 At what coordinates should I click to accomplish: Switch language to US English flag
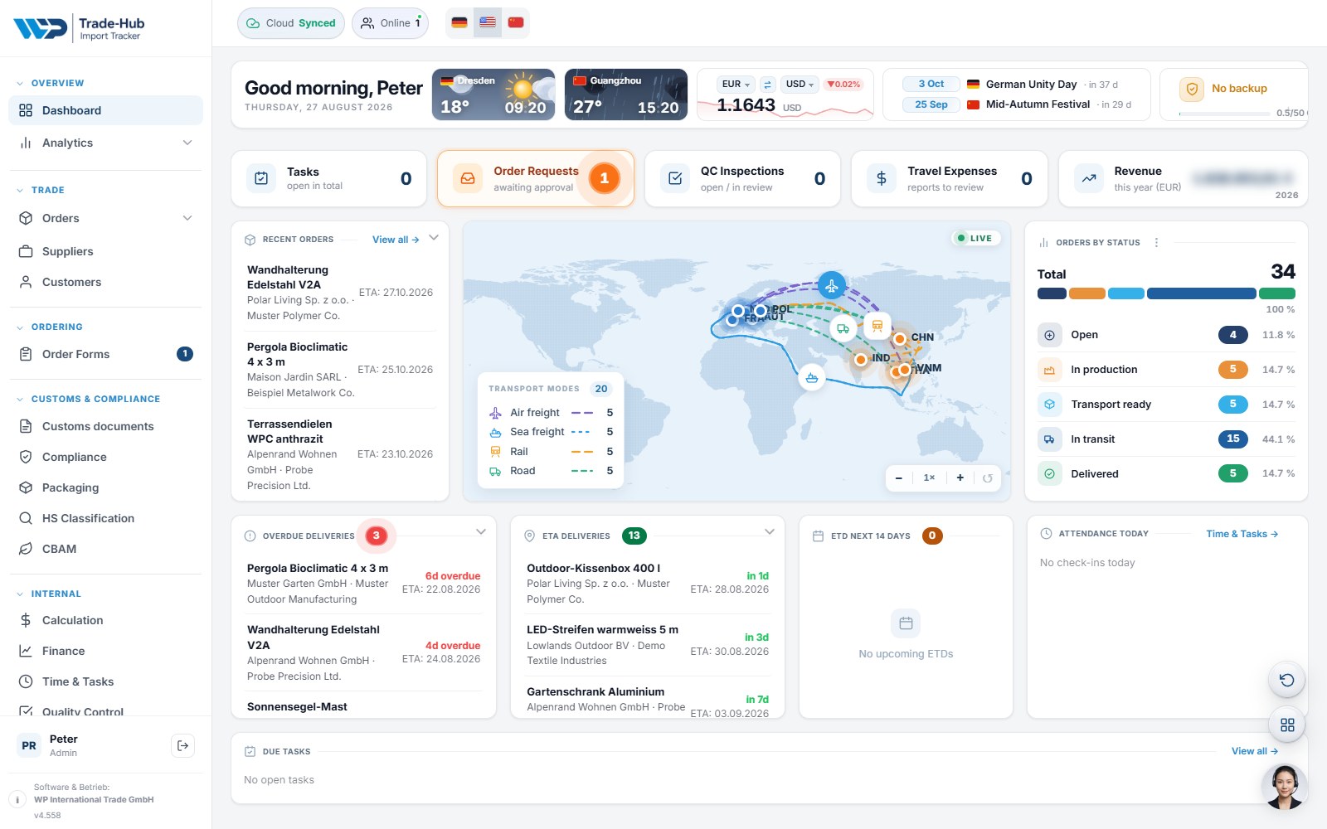coord(488,23)
